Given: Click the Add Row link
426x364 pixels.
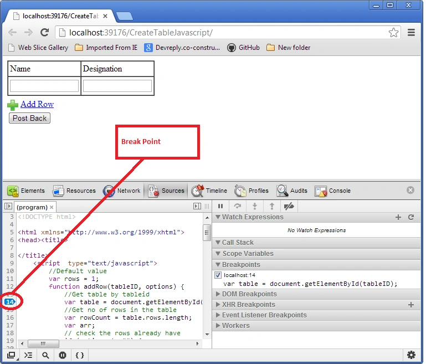Looking at the screenshot, I should [37, 104].
